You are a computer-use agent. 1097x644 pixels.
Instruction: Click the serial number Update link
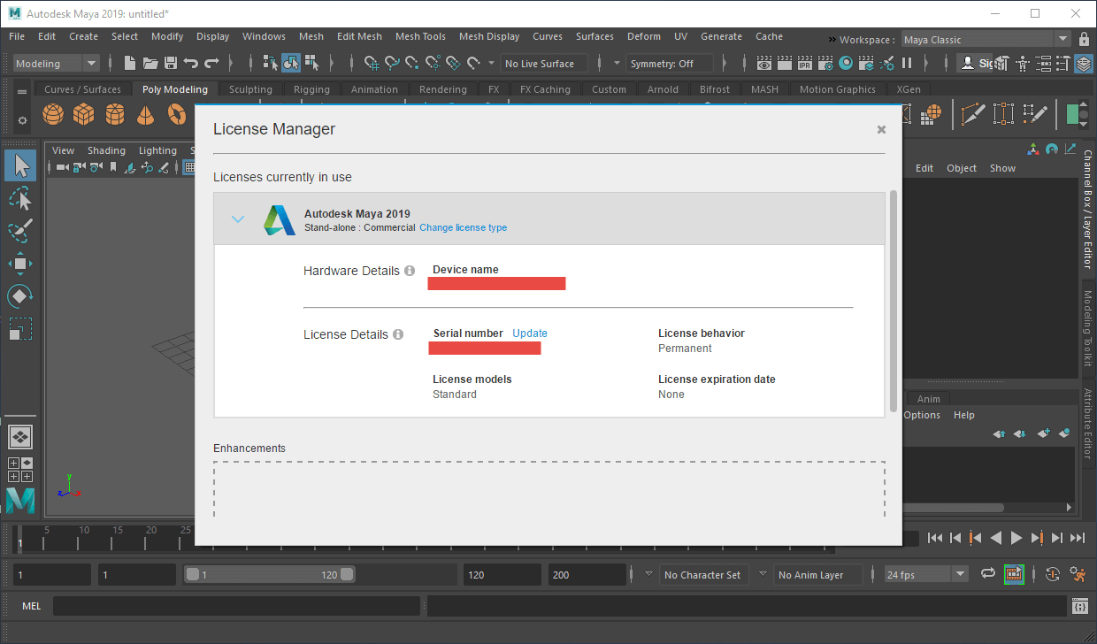pyautogui.click(x=530, y=333)
